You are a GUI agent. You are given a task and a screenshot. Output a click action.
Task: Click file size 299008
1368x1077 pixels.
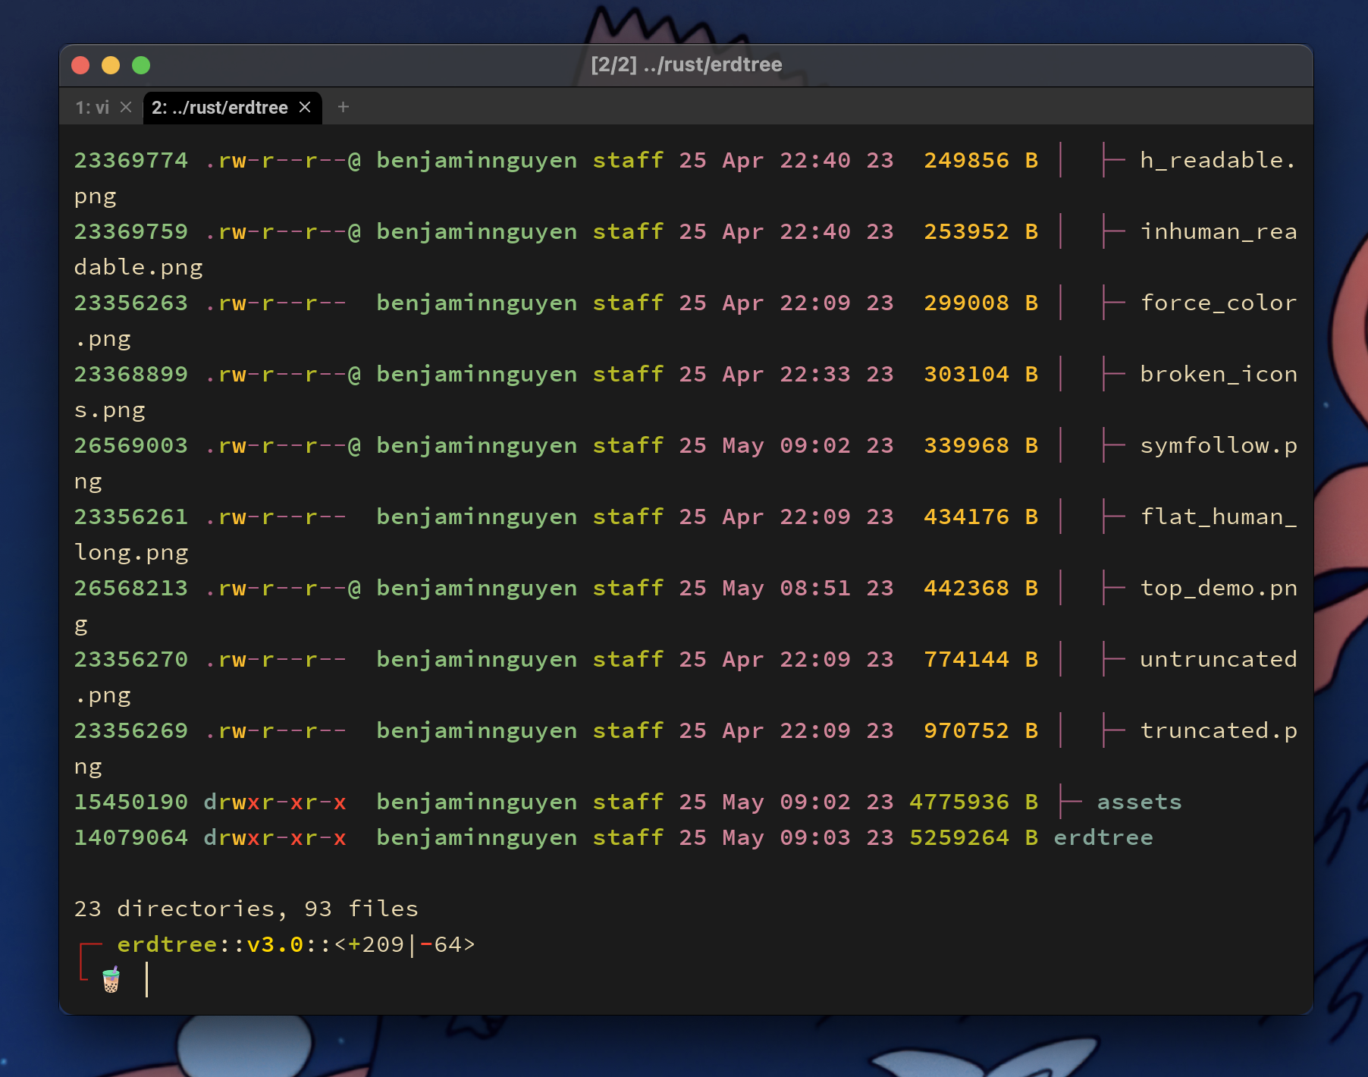(x=966, y=303)
